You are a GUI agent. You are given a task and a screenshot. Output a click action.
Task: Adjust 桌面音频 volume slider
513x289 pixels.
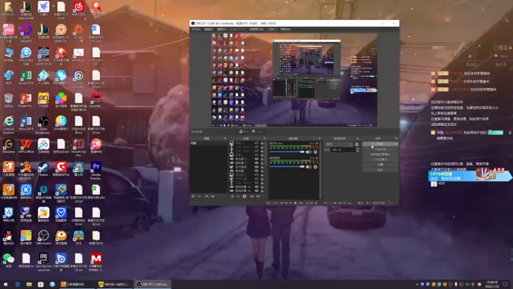287,167
